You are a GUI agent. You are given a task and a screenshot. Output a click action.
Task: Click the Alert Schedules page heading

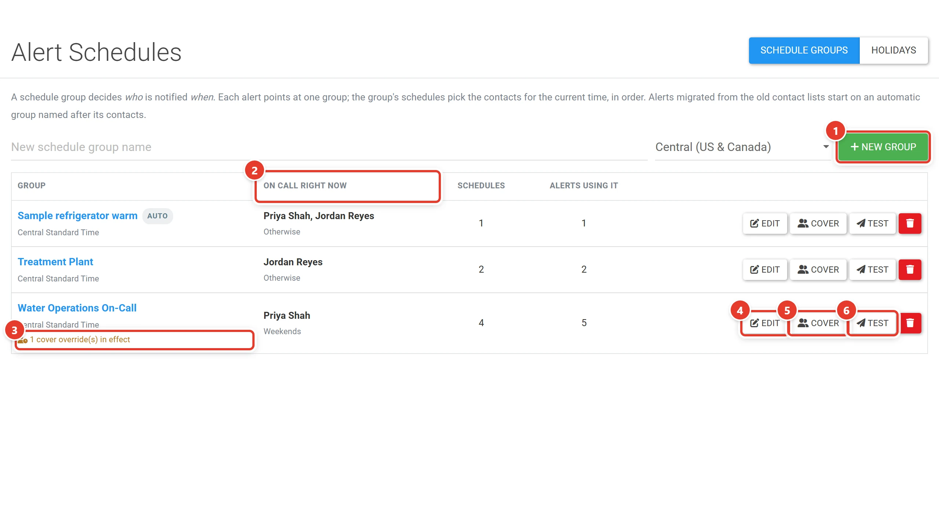(x=96, y=52)
